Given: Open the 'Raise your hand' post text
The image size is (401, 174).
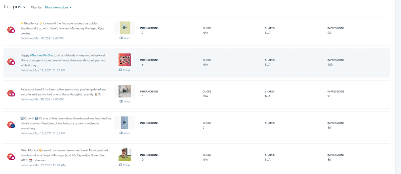Looking at the screenshot, I should point(63,92).
